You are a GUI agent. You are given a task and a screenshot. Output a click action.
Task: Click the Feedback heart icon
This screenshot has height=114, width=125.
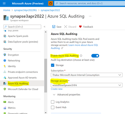[x=80, y=27]
